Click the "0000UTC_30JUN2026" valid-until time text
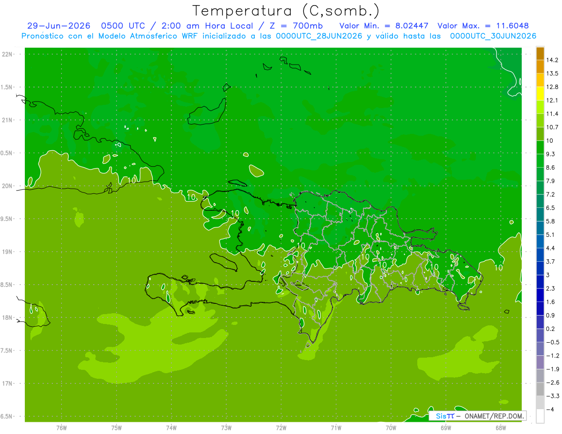The height and width of the screenshot is (434, 562). (x=493, y=36)
